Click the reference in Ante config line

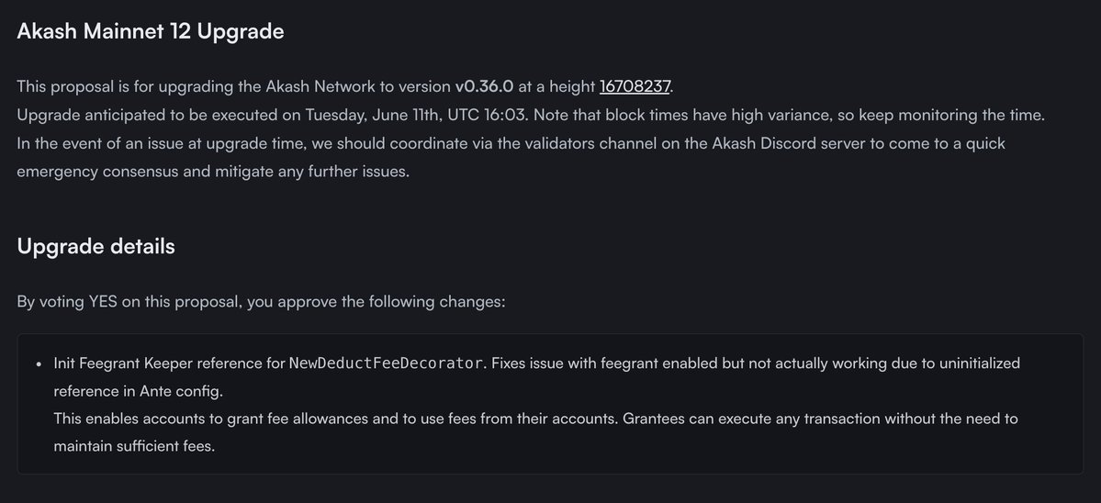pyautogui.click(x=139, y=390)
